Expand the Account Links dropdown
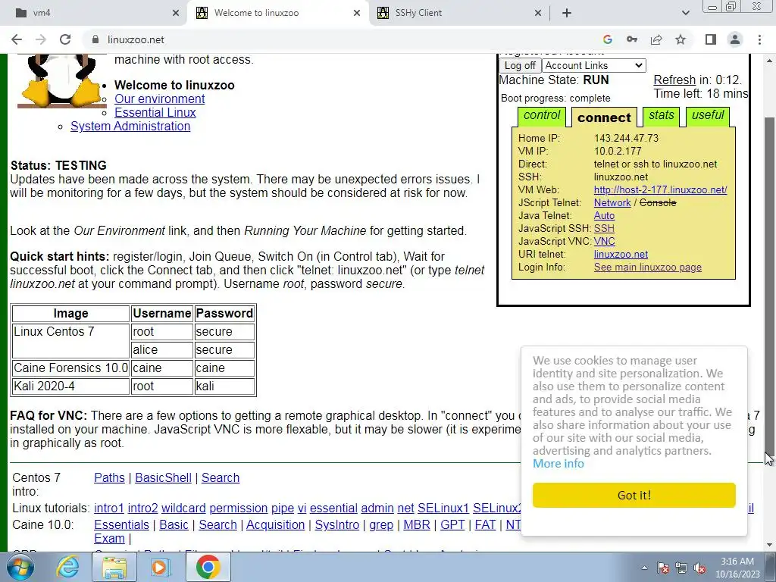 coord(594,65)
